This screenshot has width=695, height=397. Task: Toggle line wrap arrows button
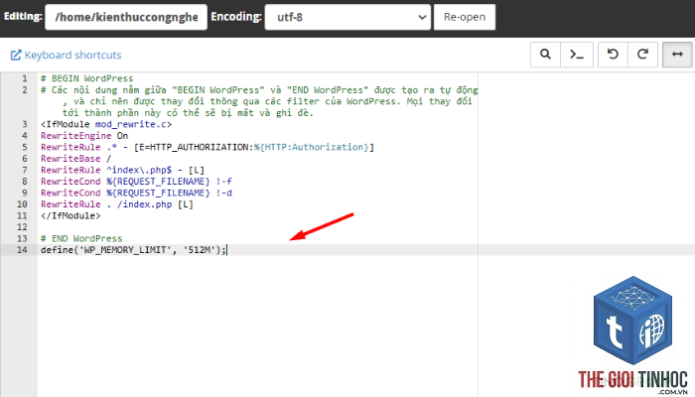pyautogui.click(x=677, y=55)
